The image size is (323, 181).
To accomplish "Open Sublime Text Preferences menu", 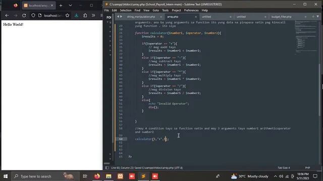I will (x=191, y=10).
